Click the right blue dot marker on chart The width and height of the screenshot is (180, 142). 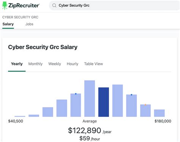point(131,95)
